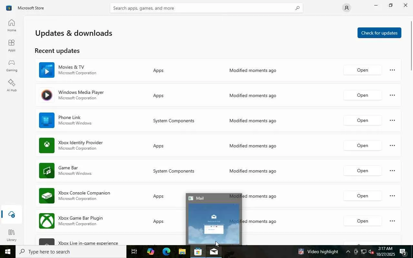
Task: Click the Xbox Game Bar Plugin app icon
Action: coord(47,221)
